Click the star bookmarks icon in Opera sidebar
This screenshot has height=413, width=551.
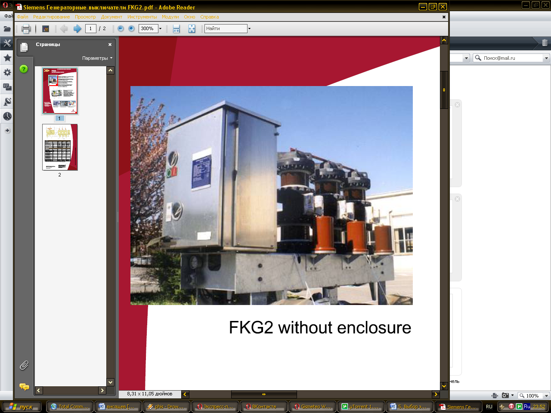(7, 58)
